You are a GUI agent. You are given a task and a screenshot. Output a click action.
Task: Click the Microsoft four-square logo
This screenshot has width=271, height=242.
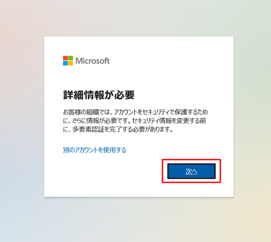[x=68, y=61]
